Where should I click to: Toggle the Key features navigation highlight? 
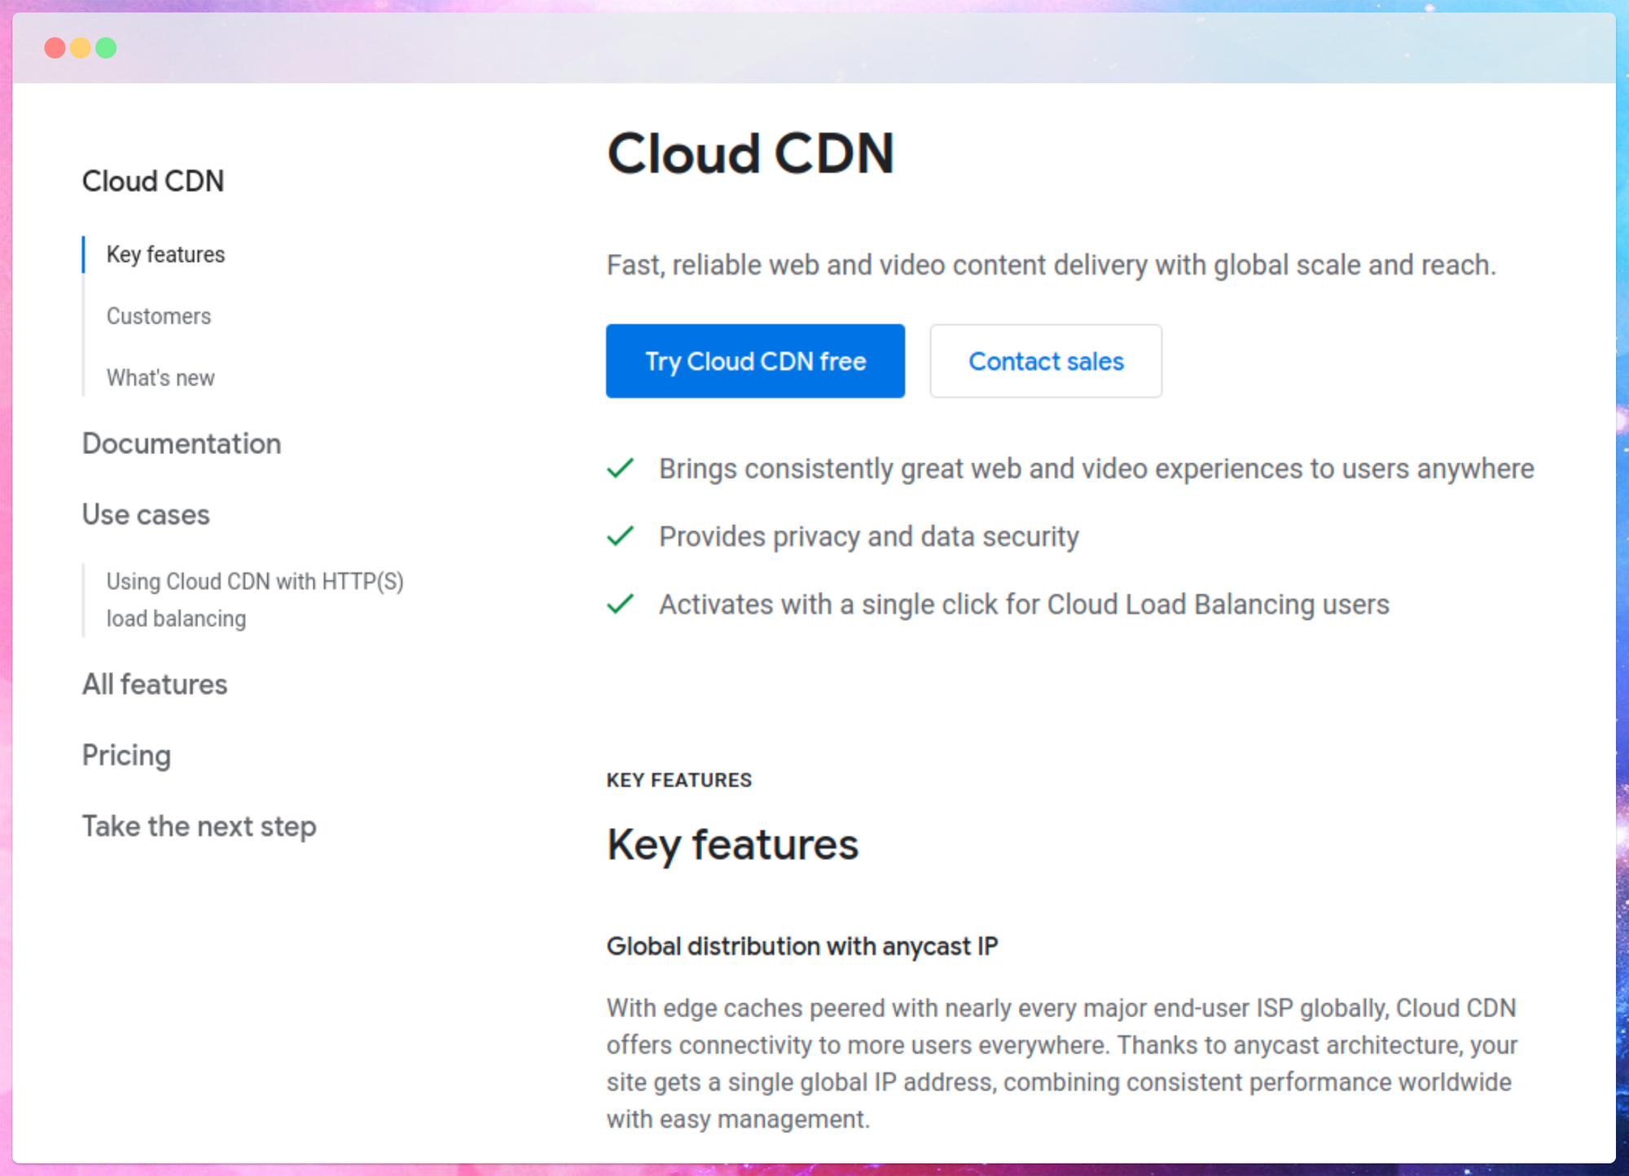[165, 254]
